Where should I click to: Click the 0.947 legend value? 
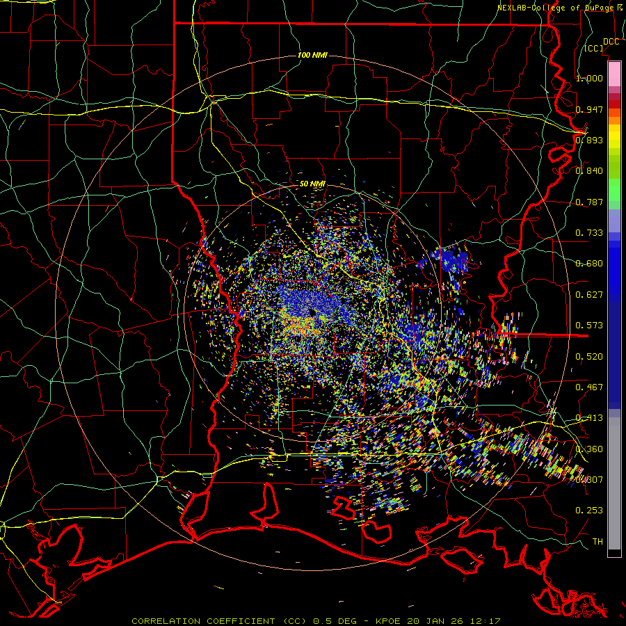589,109
